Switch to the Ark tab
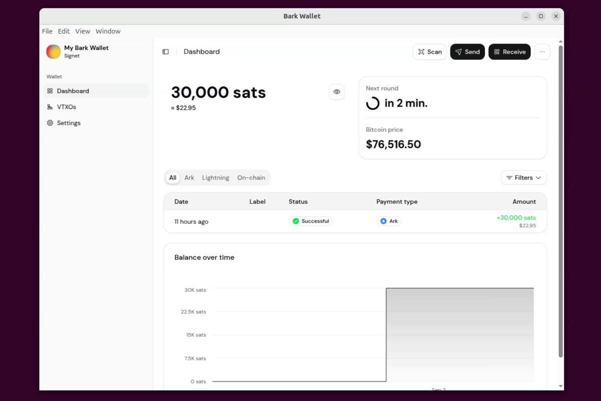 point(189,178)
